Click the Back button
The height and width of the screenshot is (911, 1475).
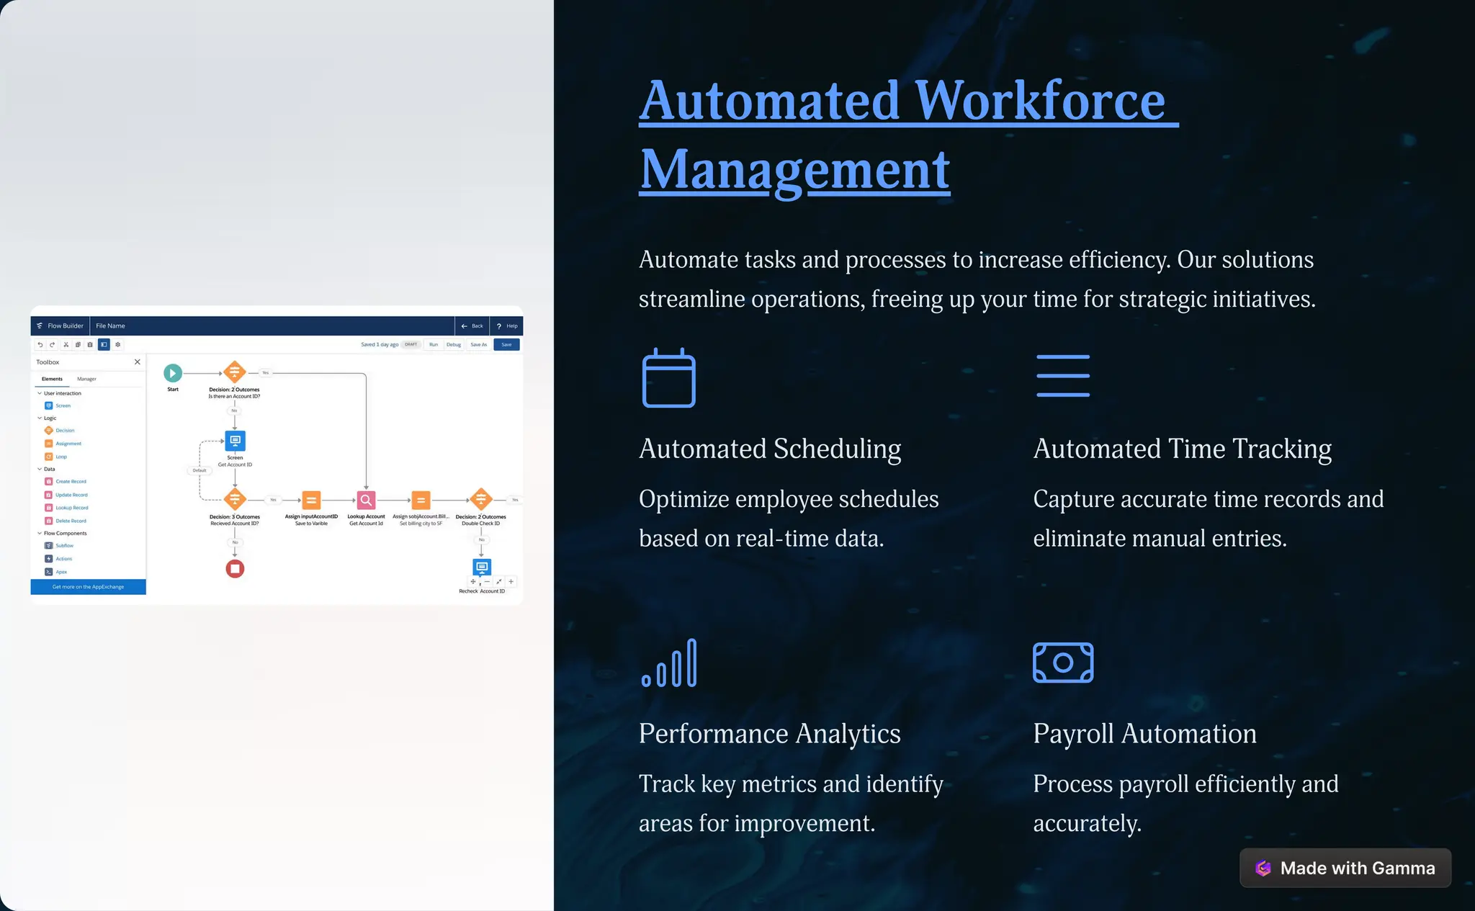pyautogui.click(x=472, y=326)
